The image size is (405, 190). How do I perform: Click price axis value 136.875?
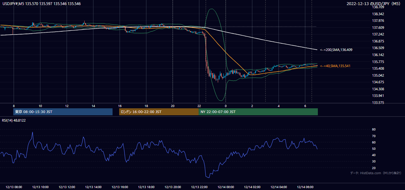pyautogui.click(x=378, y=41)
